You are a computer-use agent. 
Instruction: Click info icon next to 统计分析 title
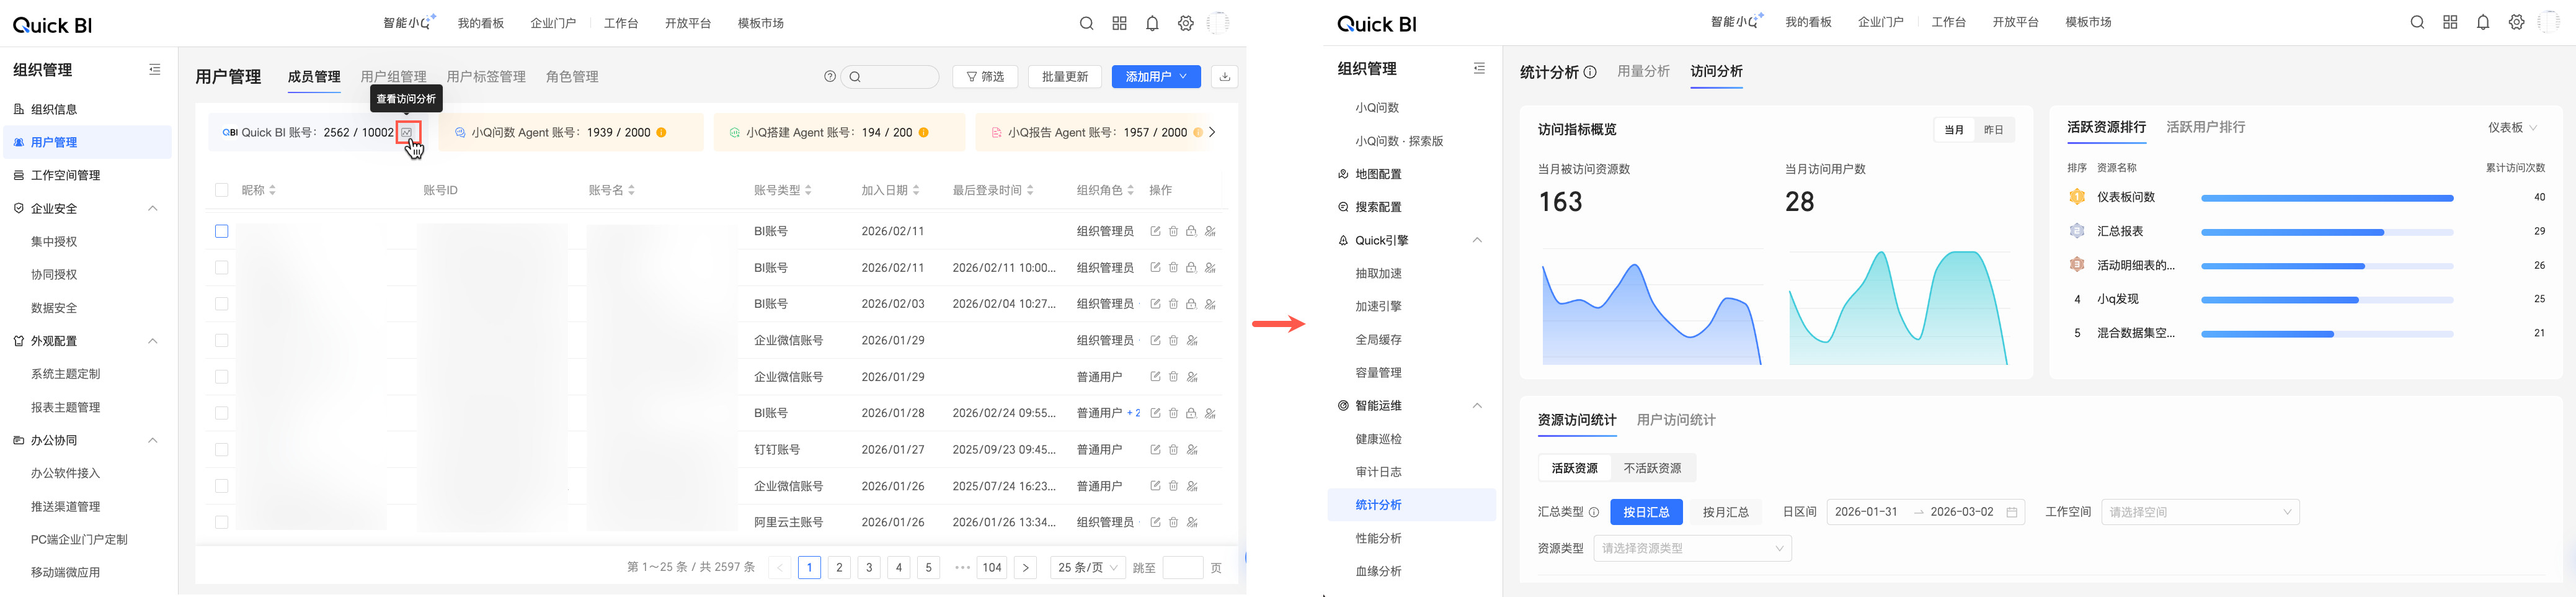1590,72
